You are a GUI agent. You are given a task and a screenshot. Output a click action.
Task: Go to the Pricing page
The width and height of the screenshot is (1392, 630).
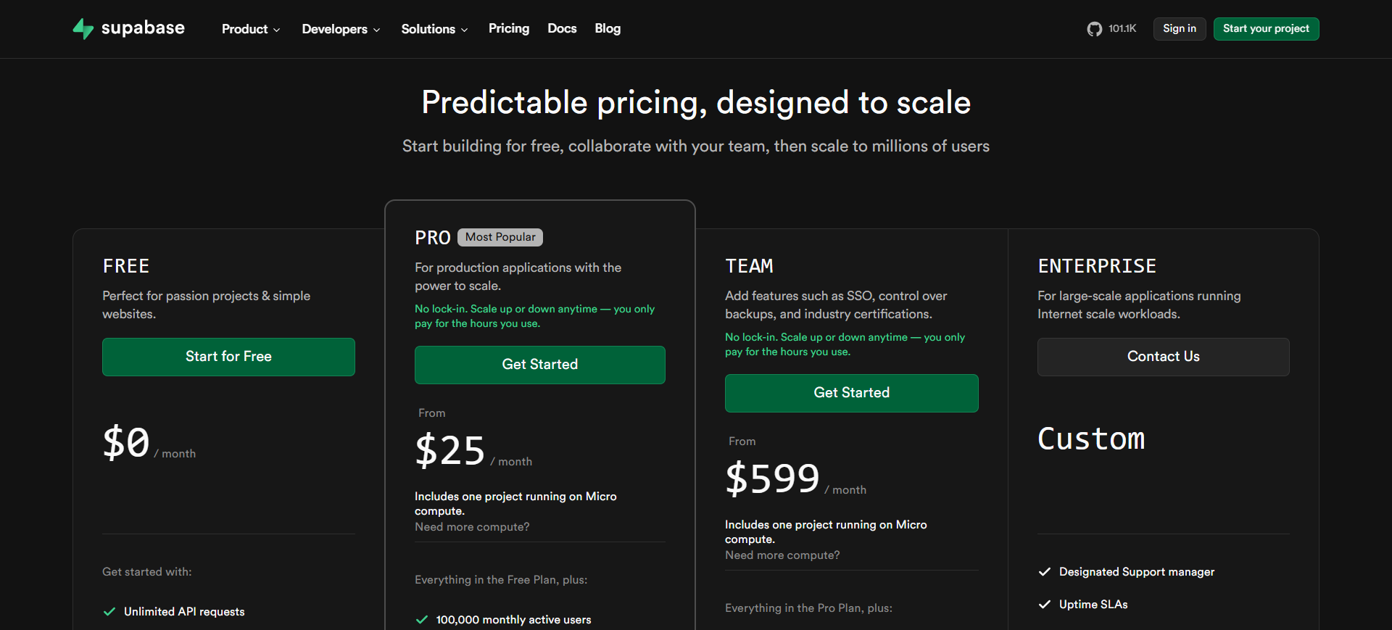[509, 28]
